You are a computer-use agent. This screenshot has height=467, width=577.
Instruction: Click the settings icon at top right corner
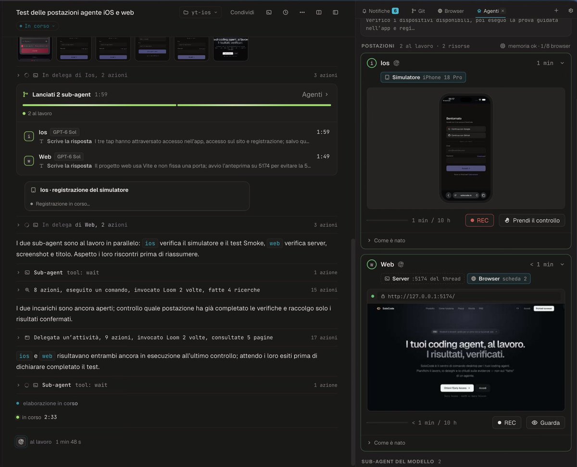570,11
